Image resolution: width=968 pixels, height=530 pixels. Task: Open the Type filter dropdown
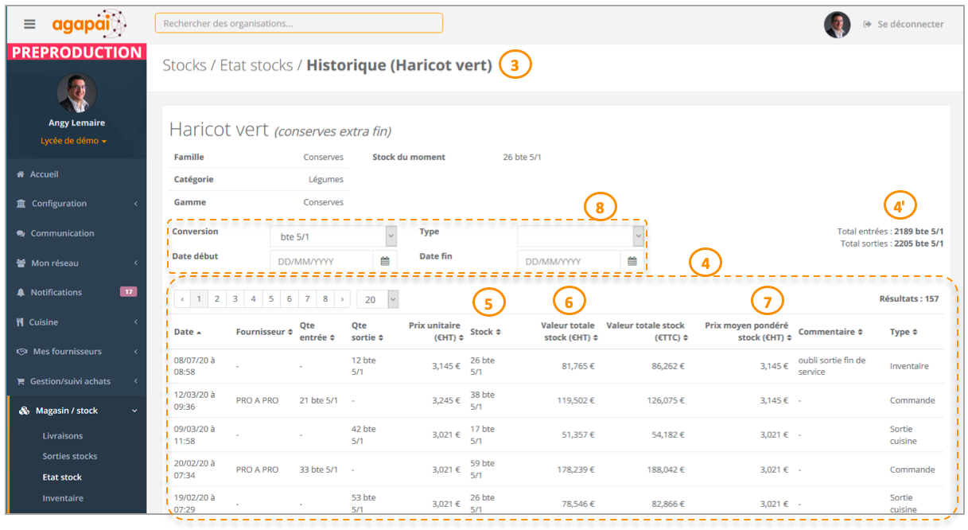click(x=581, y=236)
